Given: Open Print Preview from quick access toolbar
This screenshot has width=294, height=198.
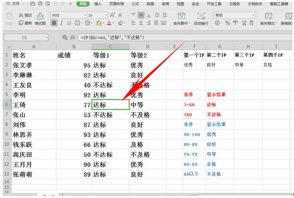Looking at the screenshot, I should [x=48, y=4].
